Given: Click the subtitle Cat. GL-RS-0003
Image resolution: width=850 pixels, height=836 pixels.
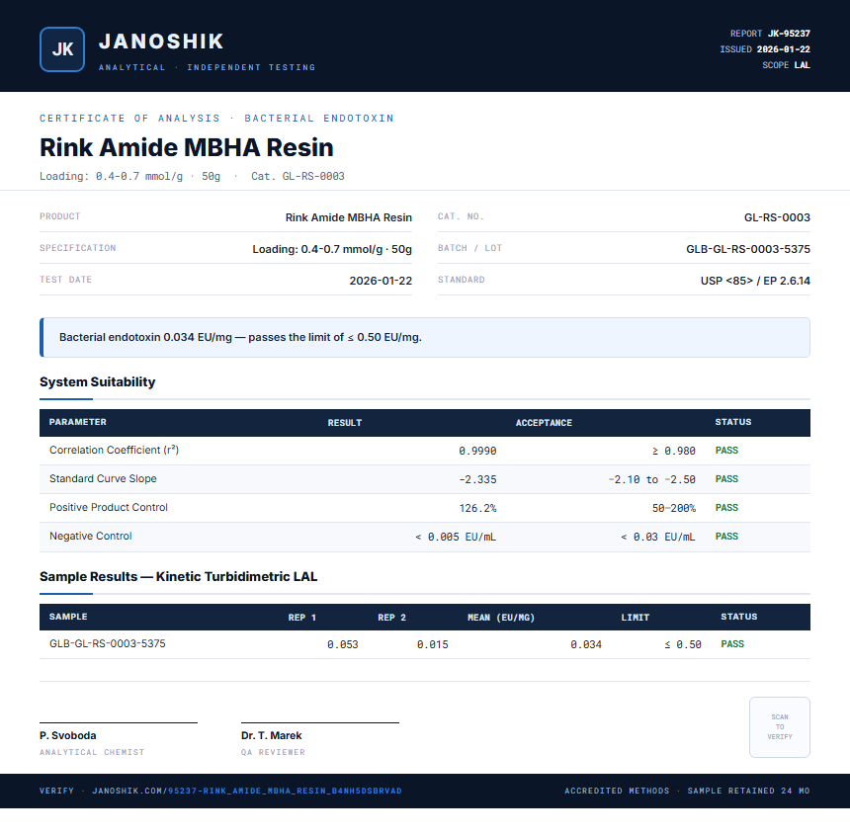Looking at the screenshot, I should click(297, 176).
